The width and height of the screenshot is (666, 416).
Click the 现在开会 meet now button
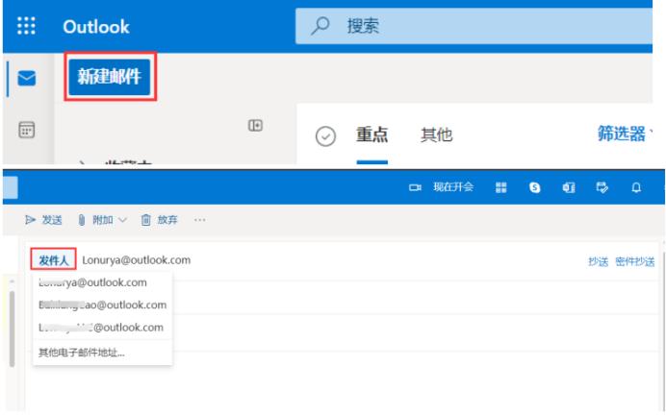(453, 187)
